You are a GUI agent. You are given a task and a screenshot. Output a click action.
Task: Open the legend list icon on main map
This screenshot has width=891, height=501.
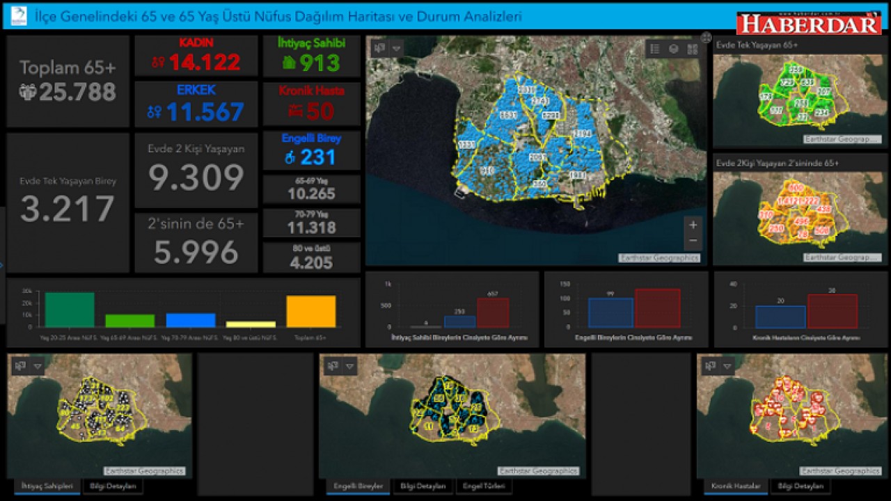point(655,49)
